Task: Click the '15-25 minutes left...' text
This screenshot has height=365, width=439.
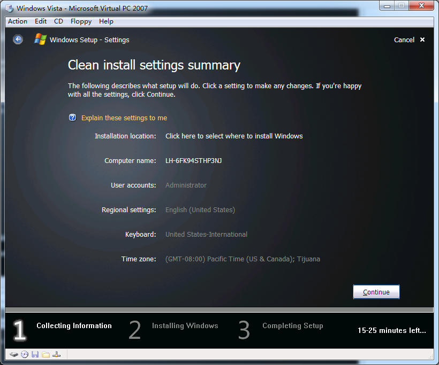Action: 392,330
